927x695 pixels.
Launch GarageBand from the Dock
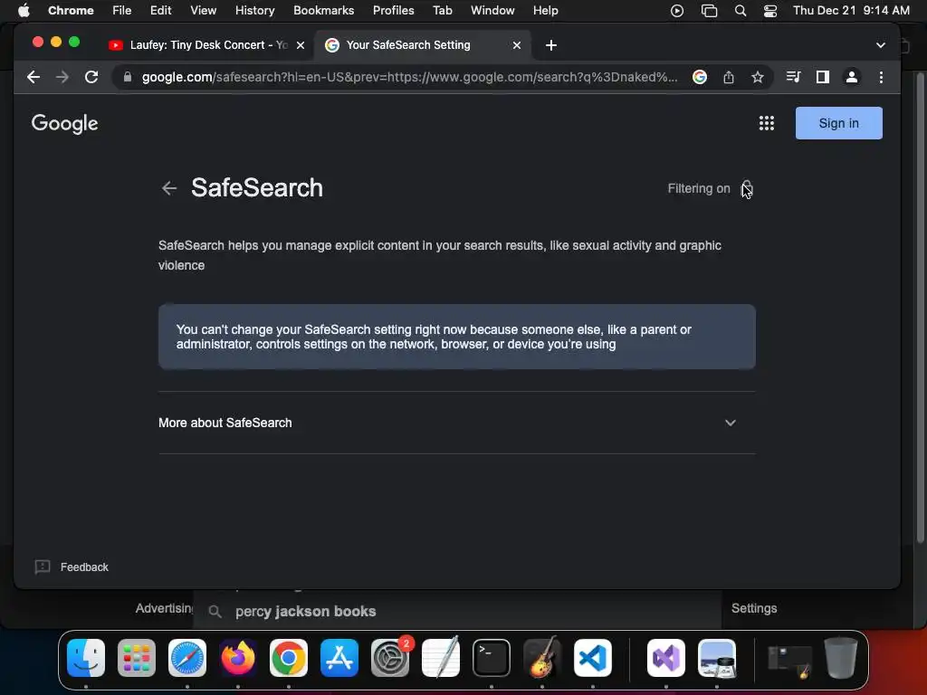(x=542, y=658)
